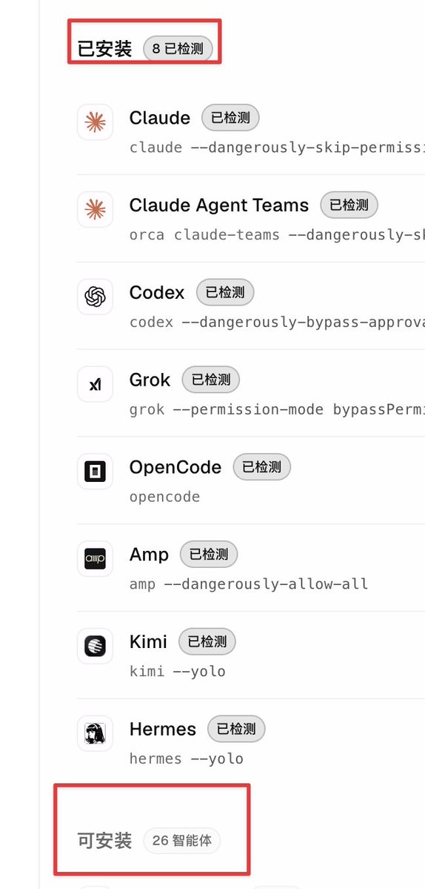This screenshot has width=425, height=889.
Task: Click the 26 智能体 count badge
Action: [181, 840]
